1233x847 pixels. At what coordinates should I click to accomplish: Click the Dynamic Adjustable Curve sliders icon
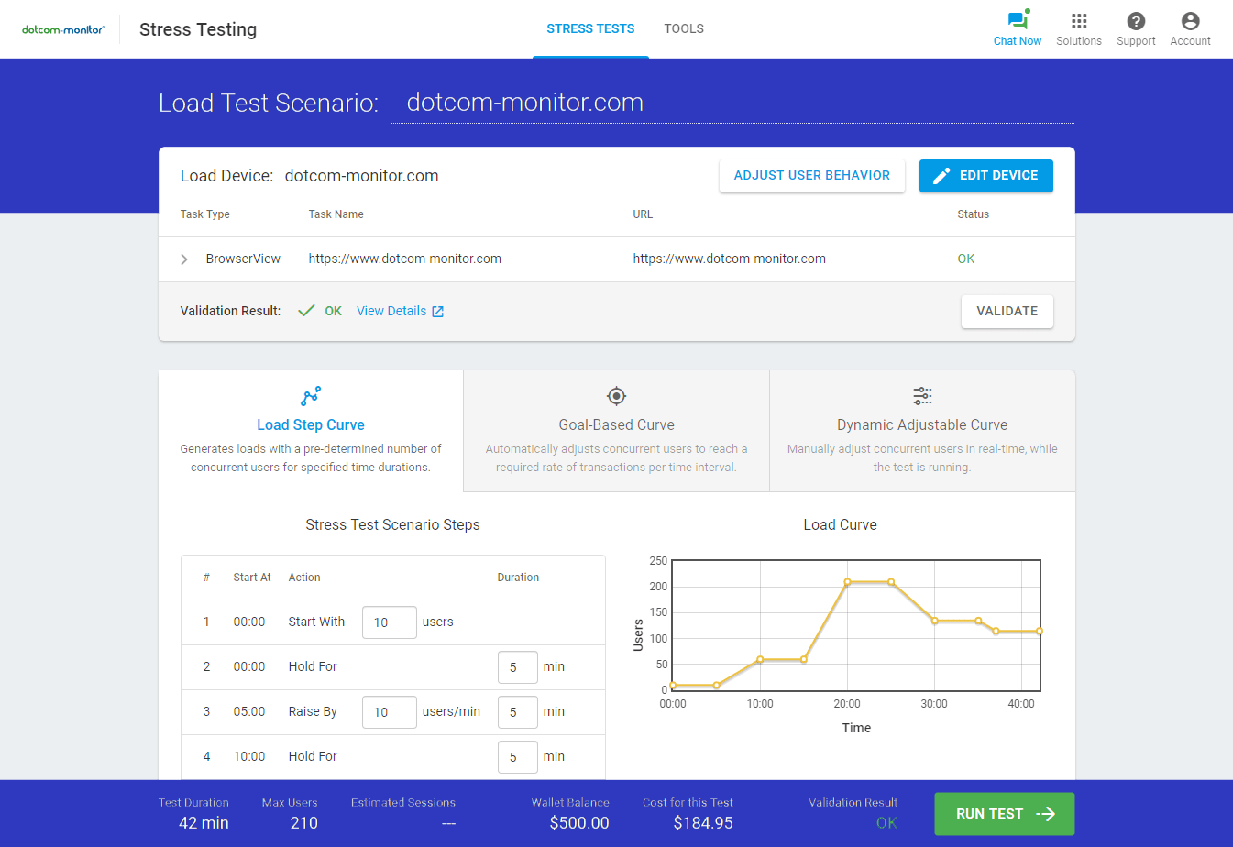[x=921, y=396]
